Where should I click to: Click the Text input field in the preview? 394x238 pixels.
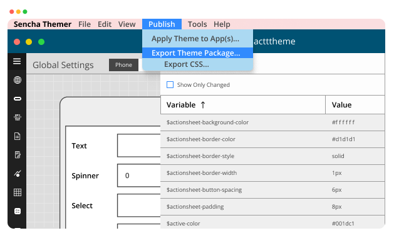point(138,146)
